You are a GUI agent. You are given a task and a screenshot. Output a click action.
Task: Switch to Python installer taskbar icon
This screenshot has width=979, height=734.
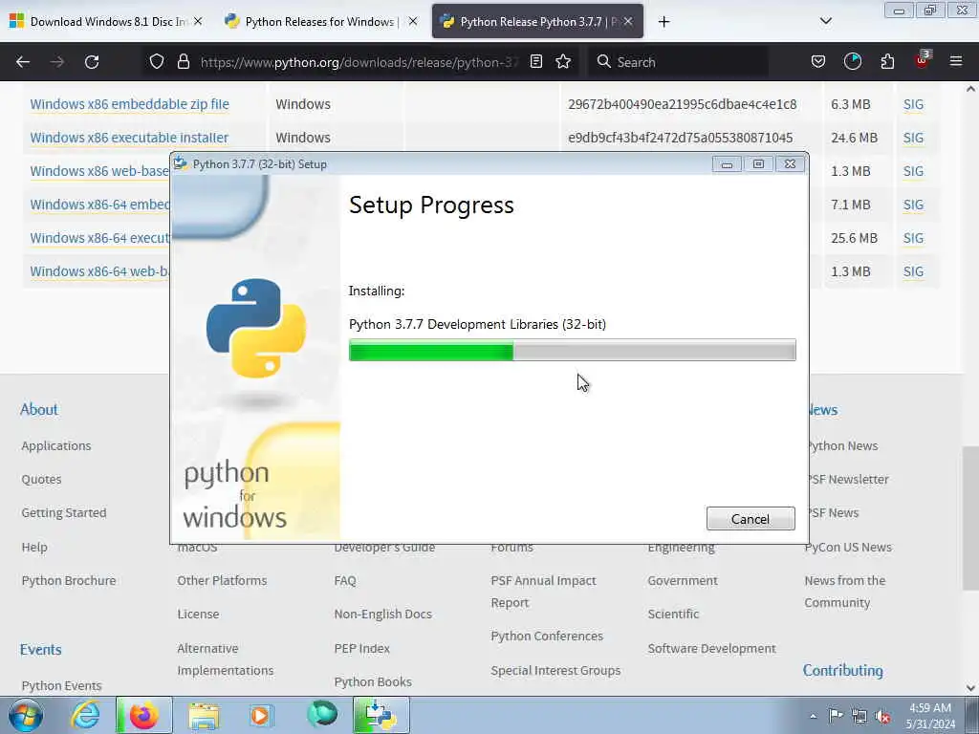[381, 715]
